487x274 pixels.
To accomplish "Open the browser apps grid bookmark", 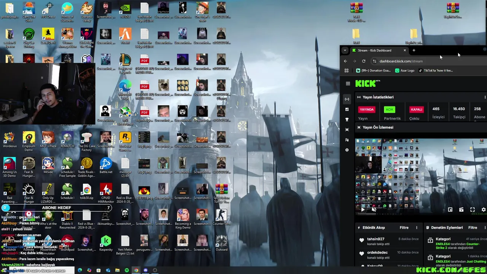I will pyautogui.click(x=346, y=70).
